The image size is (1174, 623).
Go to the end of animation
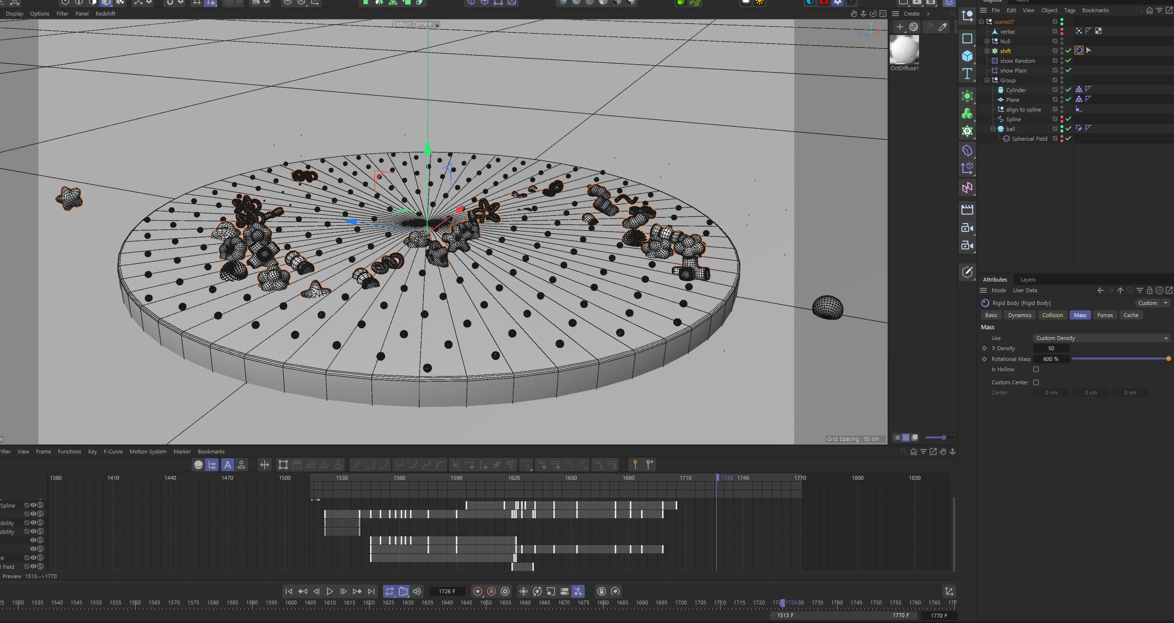(372, 591)
